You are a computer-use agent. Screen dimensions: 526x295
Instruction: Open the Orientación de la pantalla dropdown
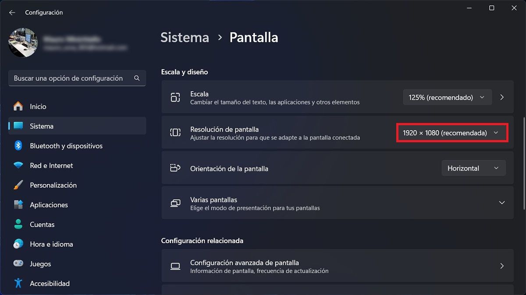473,168
